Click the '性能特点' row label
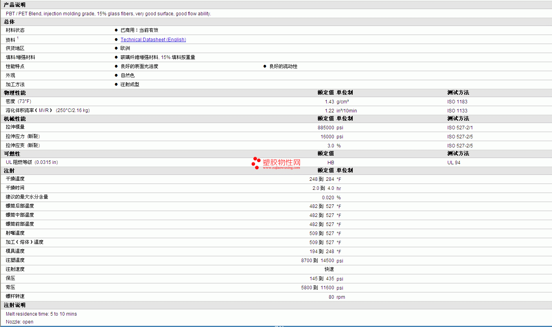The image size is (552, 327). coord(15,66)
